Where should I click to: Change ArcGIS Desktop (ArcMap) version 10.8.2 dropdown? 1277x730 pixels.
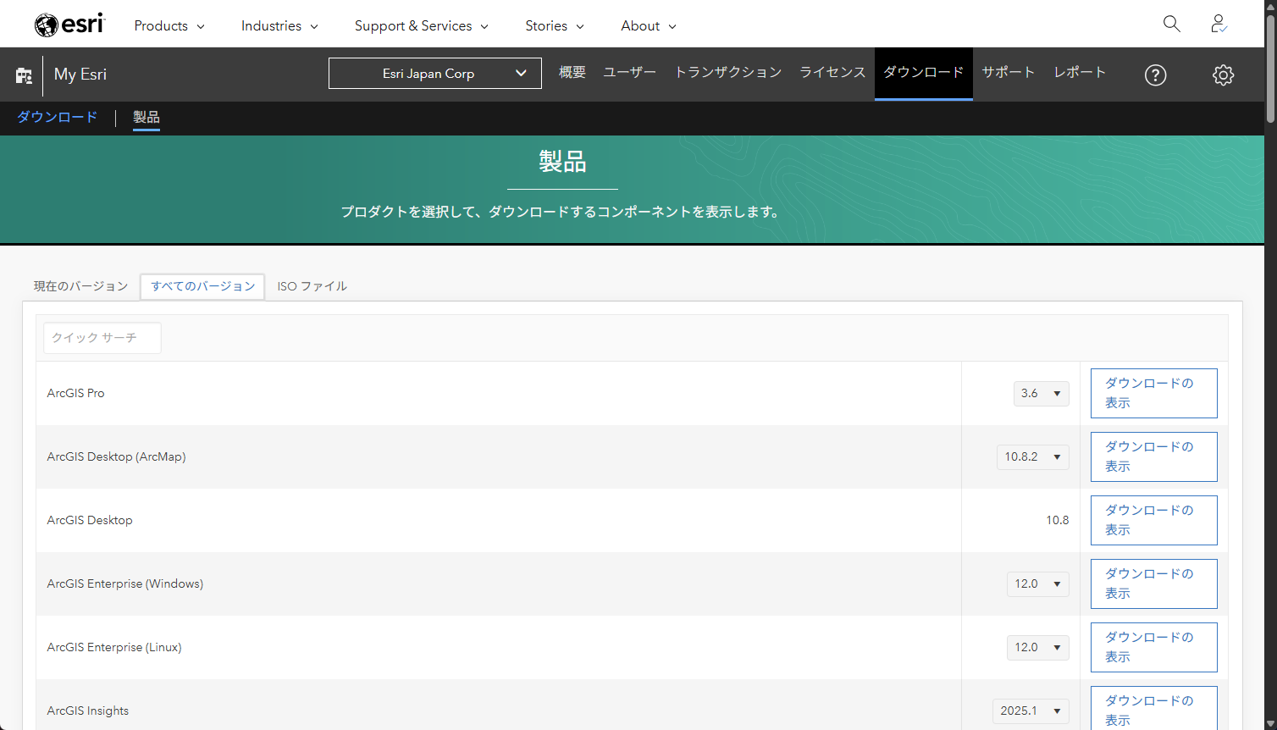coord(1032,457)
